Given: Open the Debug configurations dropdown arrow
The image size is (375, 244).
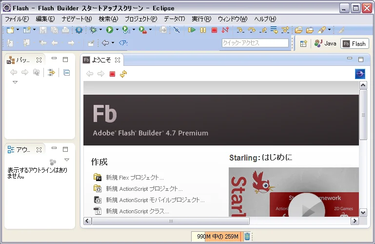Looking at the screenshot, I should coord(100,30).
